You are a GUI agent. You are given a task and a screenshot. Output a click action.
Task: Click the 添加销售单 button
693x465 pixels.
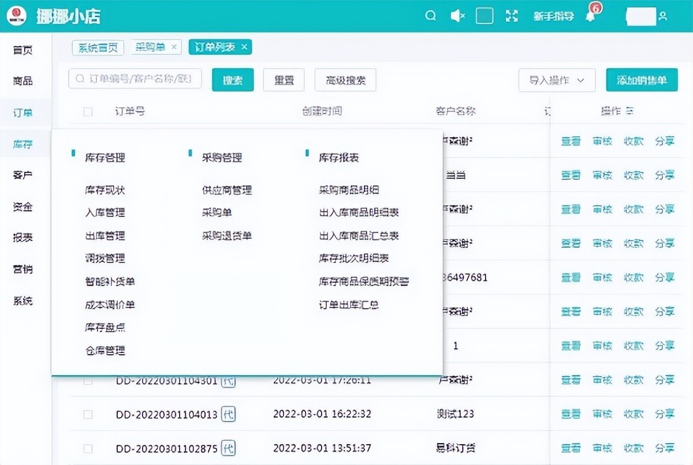(x=642, y=80)
